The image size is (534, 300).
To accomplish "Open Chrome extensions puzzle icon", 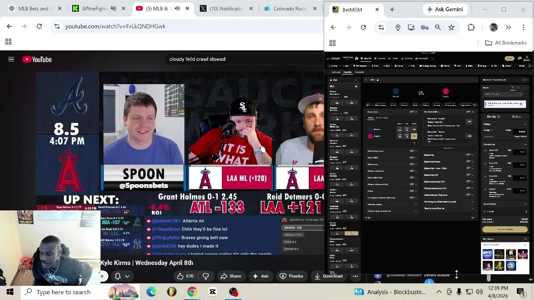I will (471, 27).
